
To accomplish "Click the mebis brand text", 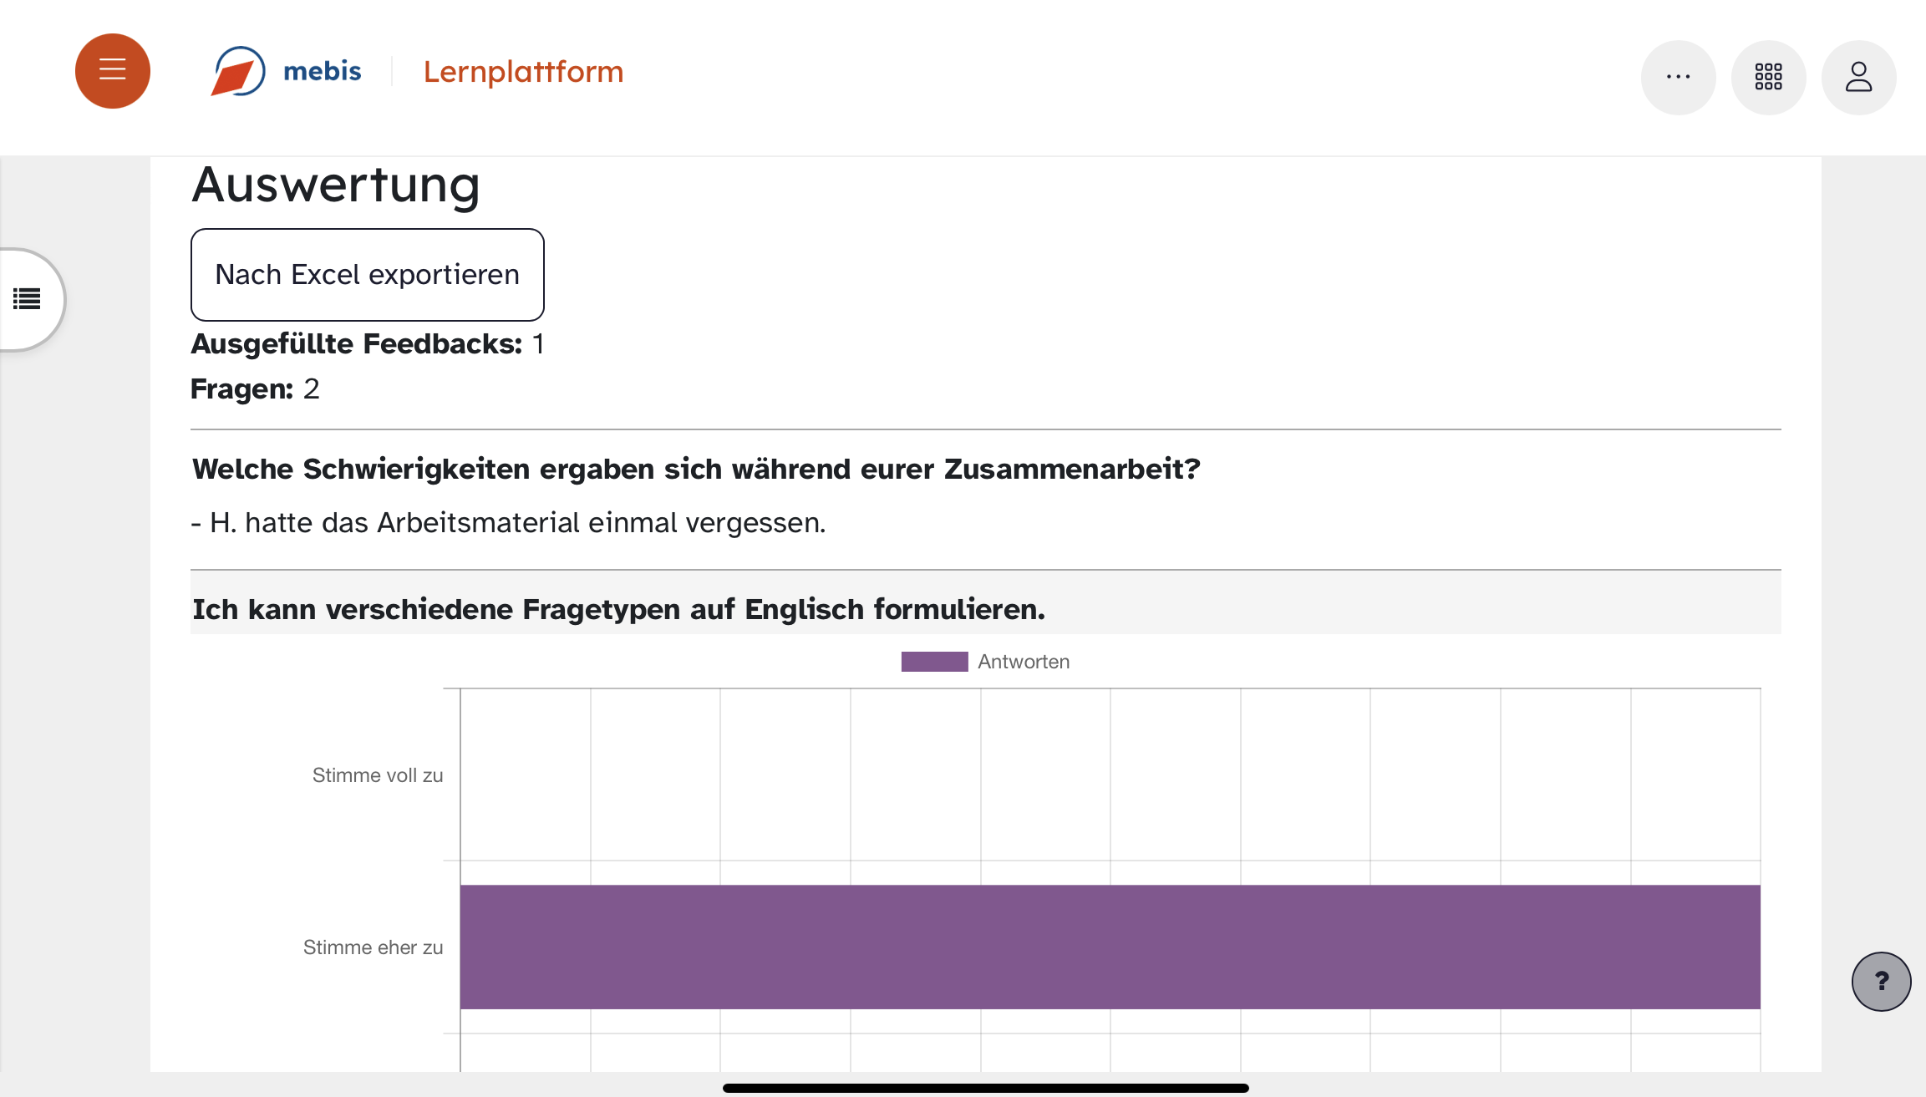I will click(323, 72).
